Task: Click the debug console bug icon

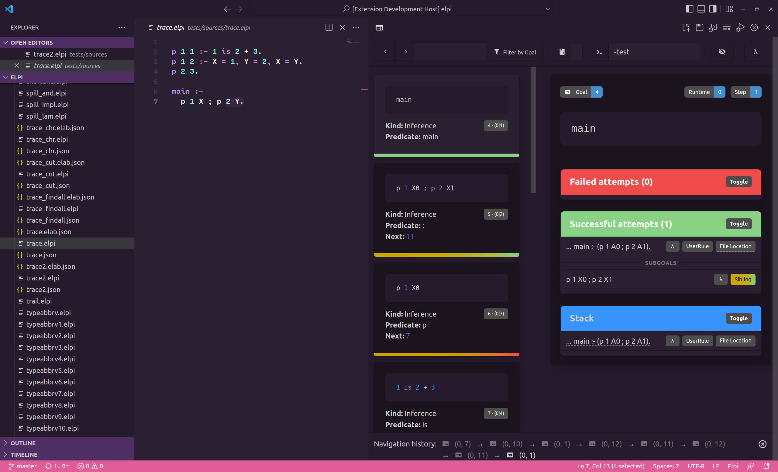Action: 713,27
